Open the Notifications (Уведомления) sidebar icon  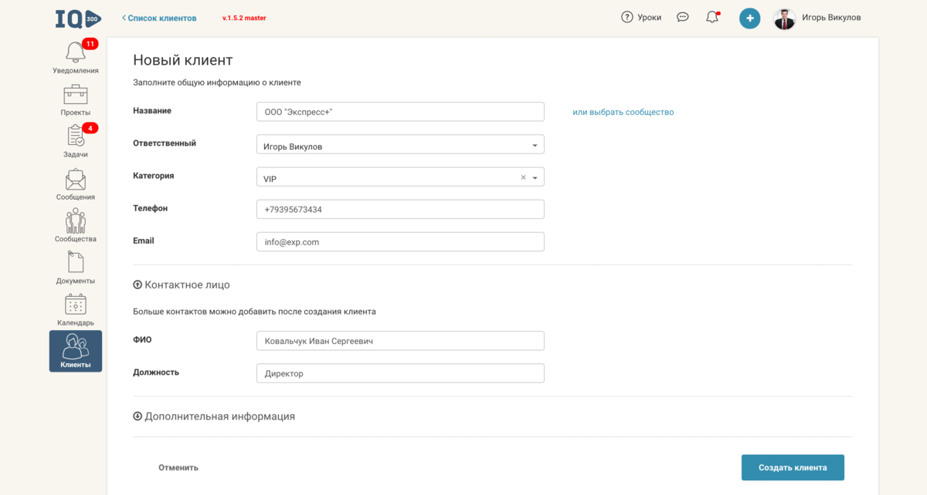pos(75,53)
